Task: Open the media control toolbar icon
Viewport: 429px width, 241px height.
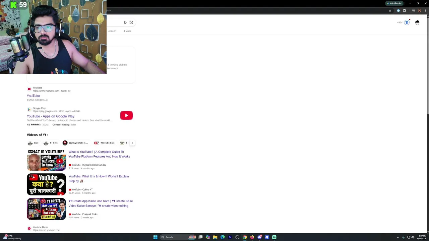Action: (x=413, y=11)
